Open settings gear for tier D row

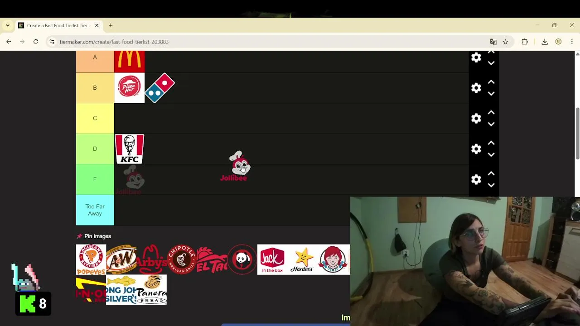point(476,149)
